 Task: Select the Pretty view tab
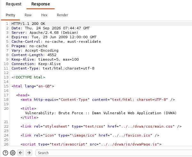tap(11, 15)
